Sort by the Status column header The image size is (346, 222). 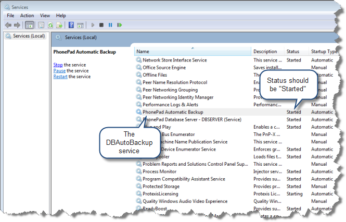pyautogui.click(x=297, y=51)
